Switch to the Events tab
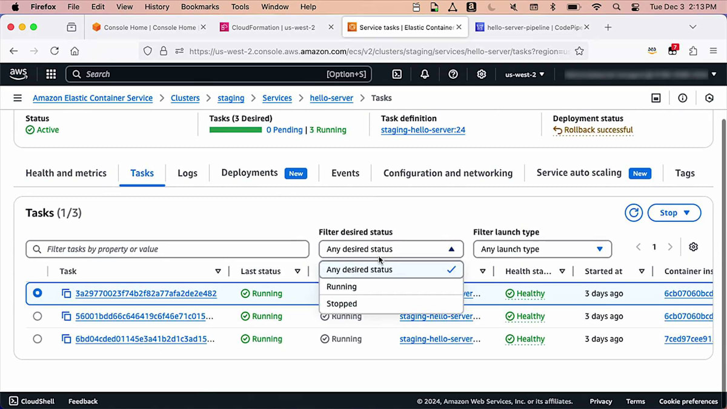 pyautogui.click(x=345, y=173)
